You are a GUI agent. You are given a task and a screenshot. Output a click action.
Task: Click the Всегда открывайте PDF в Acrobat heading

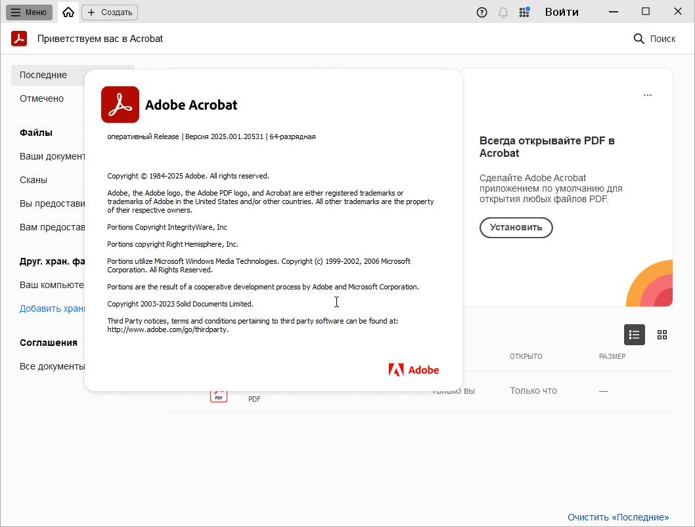click(547, 147)
